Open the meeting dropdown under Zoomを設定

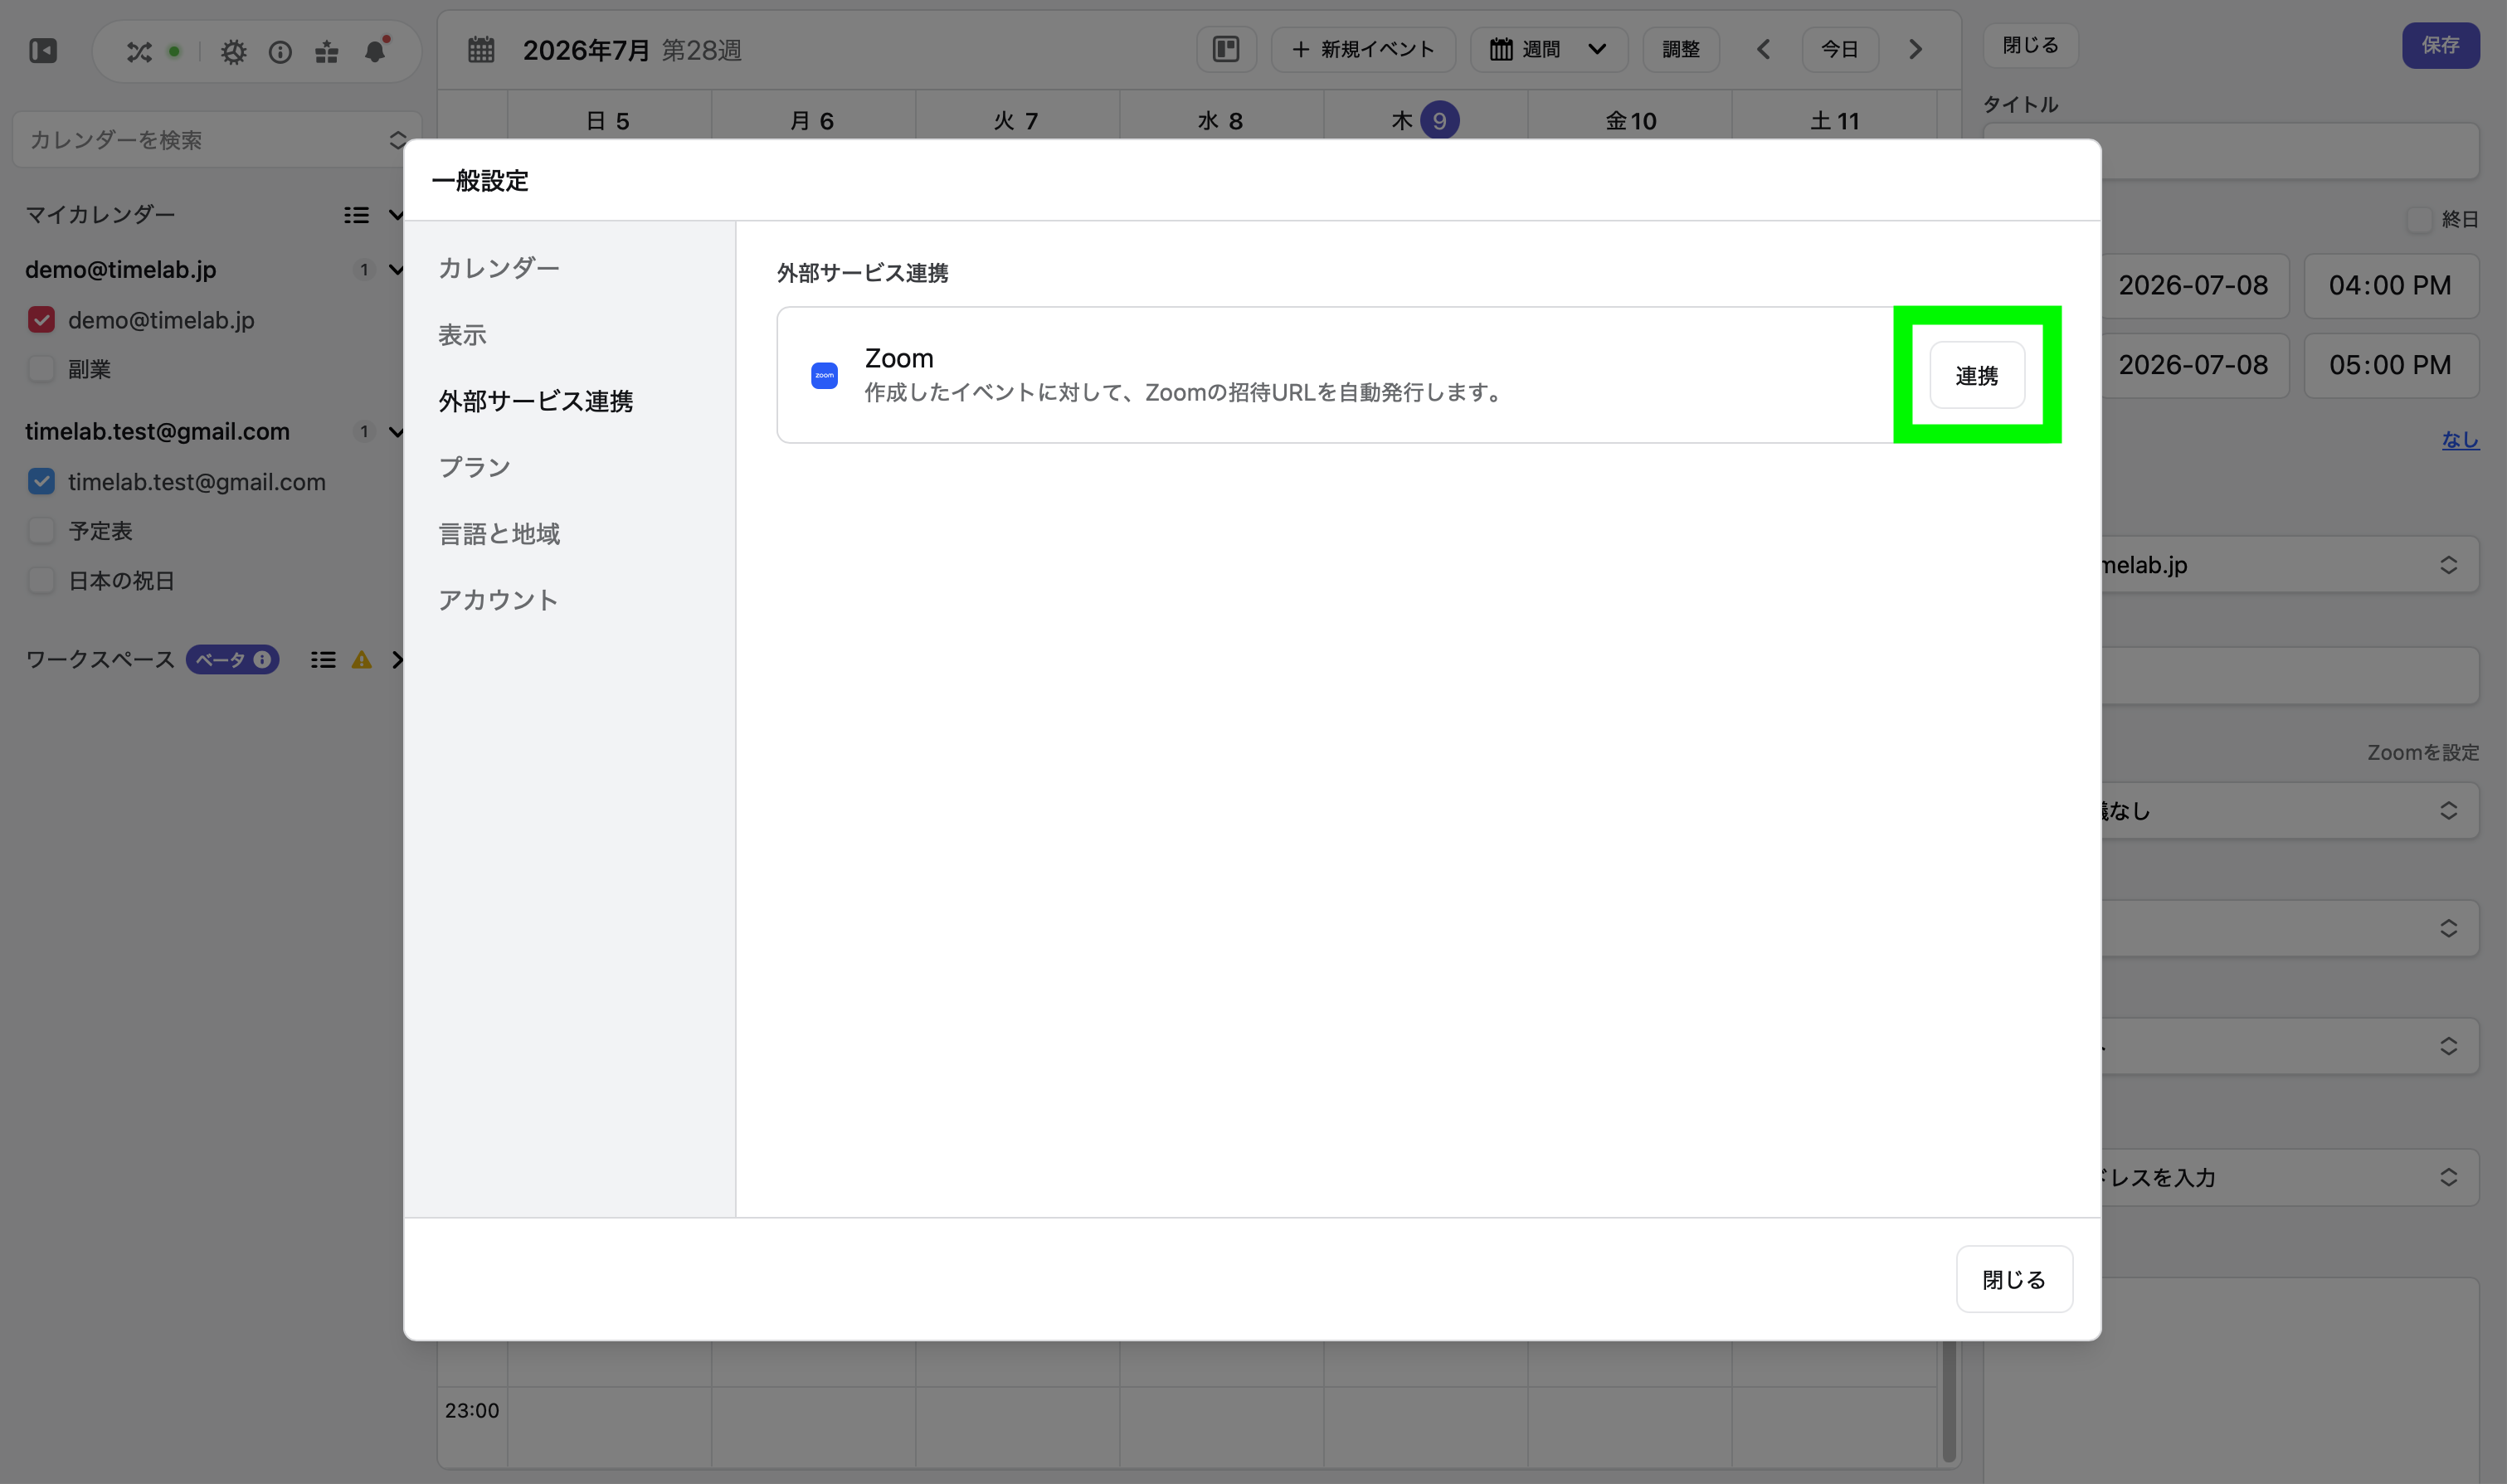pos(2290,811)
